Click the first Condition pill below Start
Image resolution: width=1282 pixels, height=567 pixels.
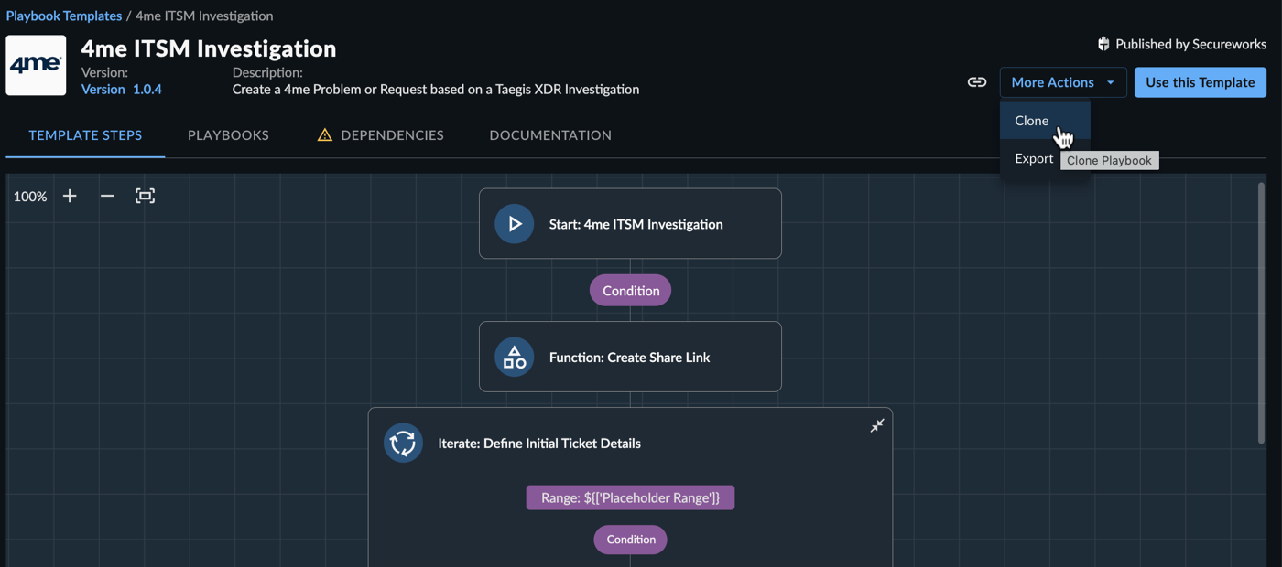point(630,291)
